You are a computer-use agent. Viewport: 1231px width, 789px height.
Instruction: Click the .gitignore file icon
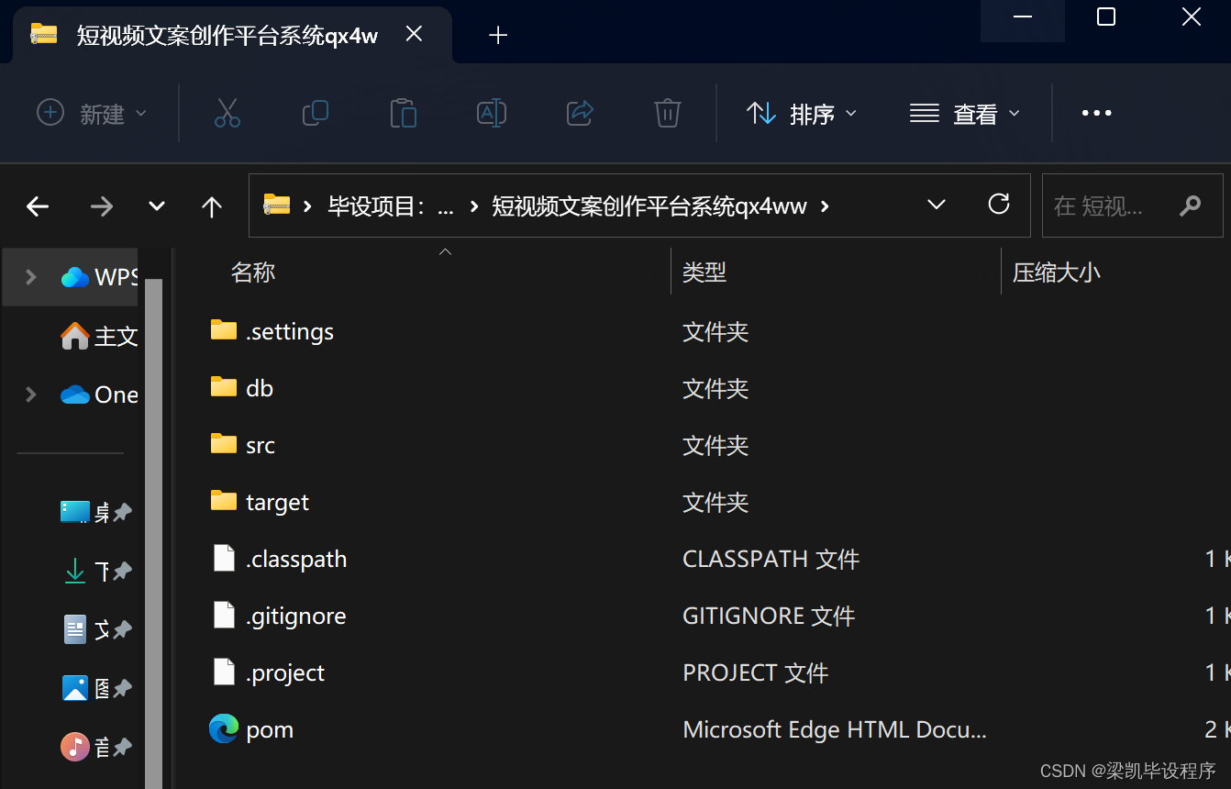[x=224, y=615]
